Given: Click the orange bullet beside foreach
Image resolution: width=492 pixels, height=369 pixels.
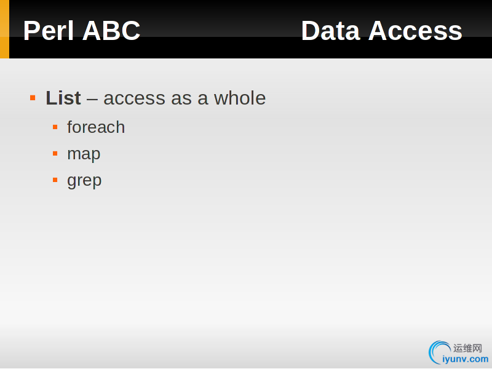Looking at the screenshot, I should [x=55, y=127].
